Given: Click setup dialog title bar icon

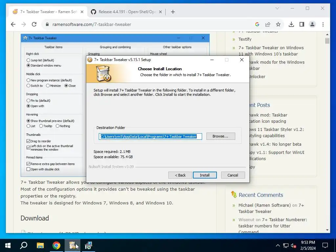Looking at the screenshot, I should click(90, 60).
